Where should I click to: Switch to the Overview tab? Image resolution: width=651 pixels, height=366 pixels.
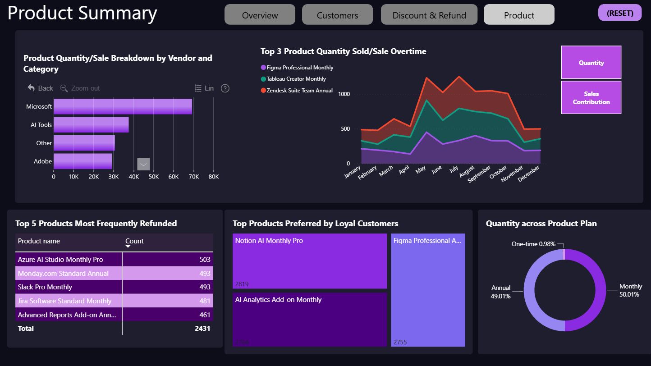click(260, 15)
